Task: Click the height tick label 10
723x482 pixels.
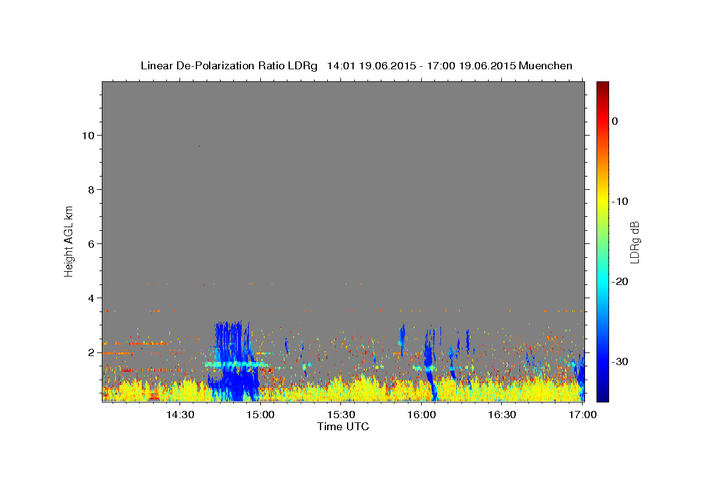Action: (88, 135)
